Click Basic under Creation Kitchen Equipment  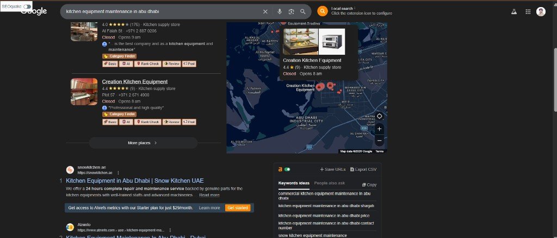coord(110,122)
